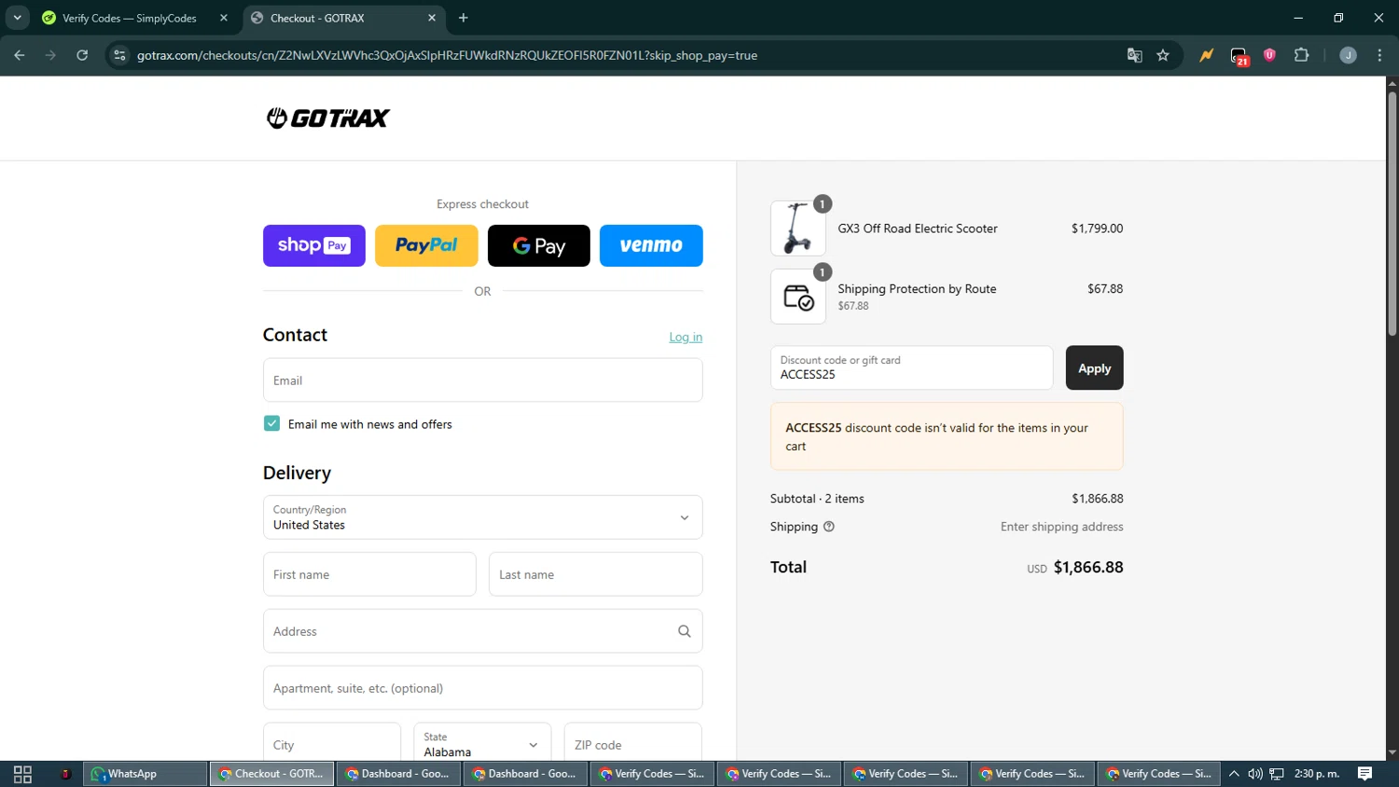Open the Log in link
This screenshot has height=787, width=1399.
(x=686, y=337)
